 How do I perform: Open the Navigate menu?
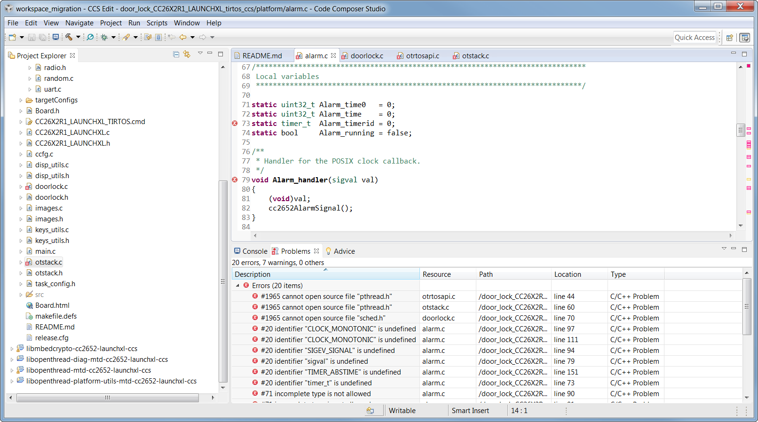point(79,23)
